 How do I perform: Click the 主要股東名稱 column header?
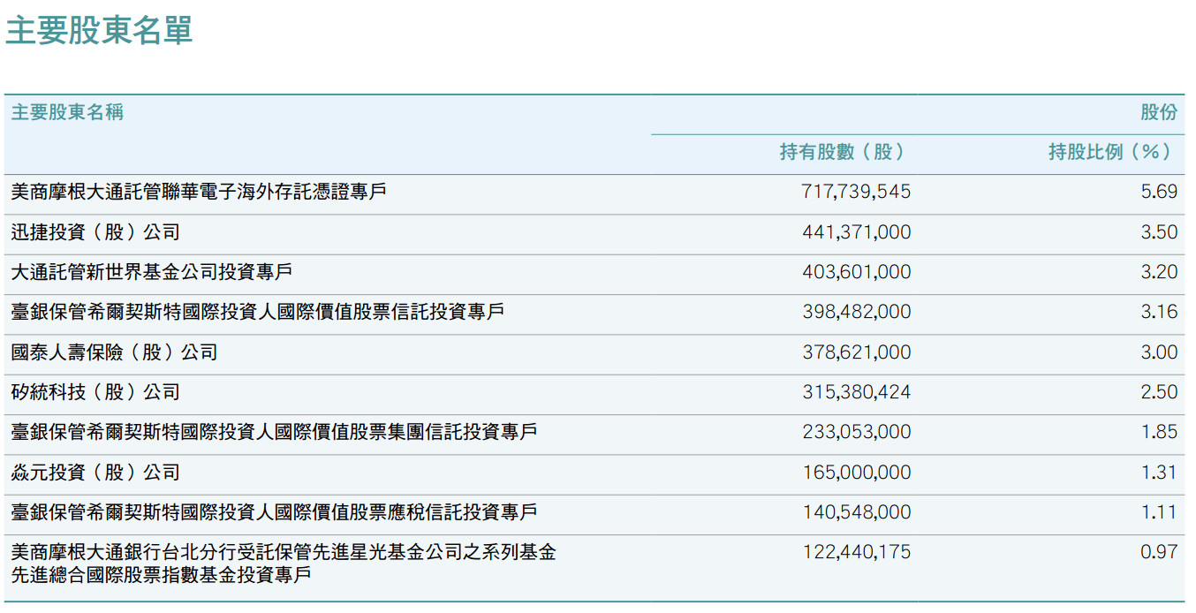[x=67, y=112]
